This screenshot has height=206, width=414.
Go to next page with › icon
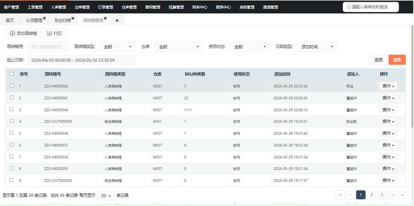pyautogui.click(x=392, y=195)
